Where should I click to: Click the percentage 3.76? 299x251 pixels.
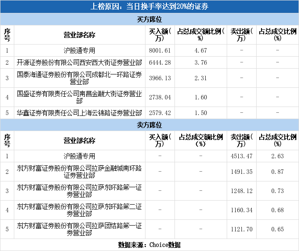pos(201,62)
